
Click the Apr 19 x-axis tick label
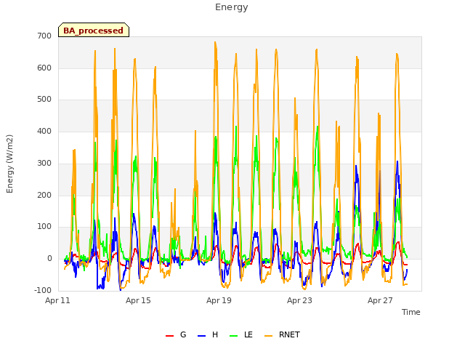(x=219, y=300)
